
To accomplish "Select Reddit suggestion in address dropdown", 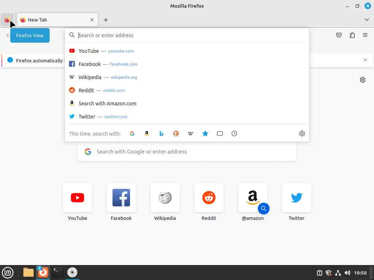I will pyautogui.click(x=187, y=90).
